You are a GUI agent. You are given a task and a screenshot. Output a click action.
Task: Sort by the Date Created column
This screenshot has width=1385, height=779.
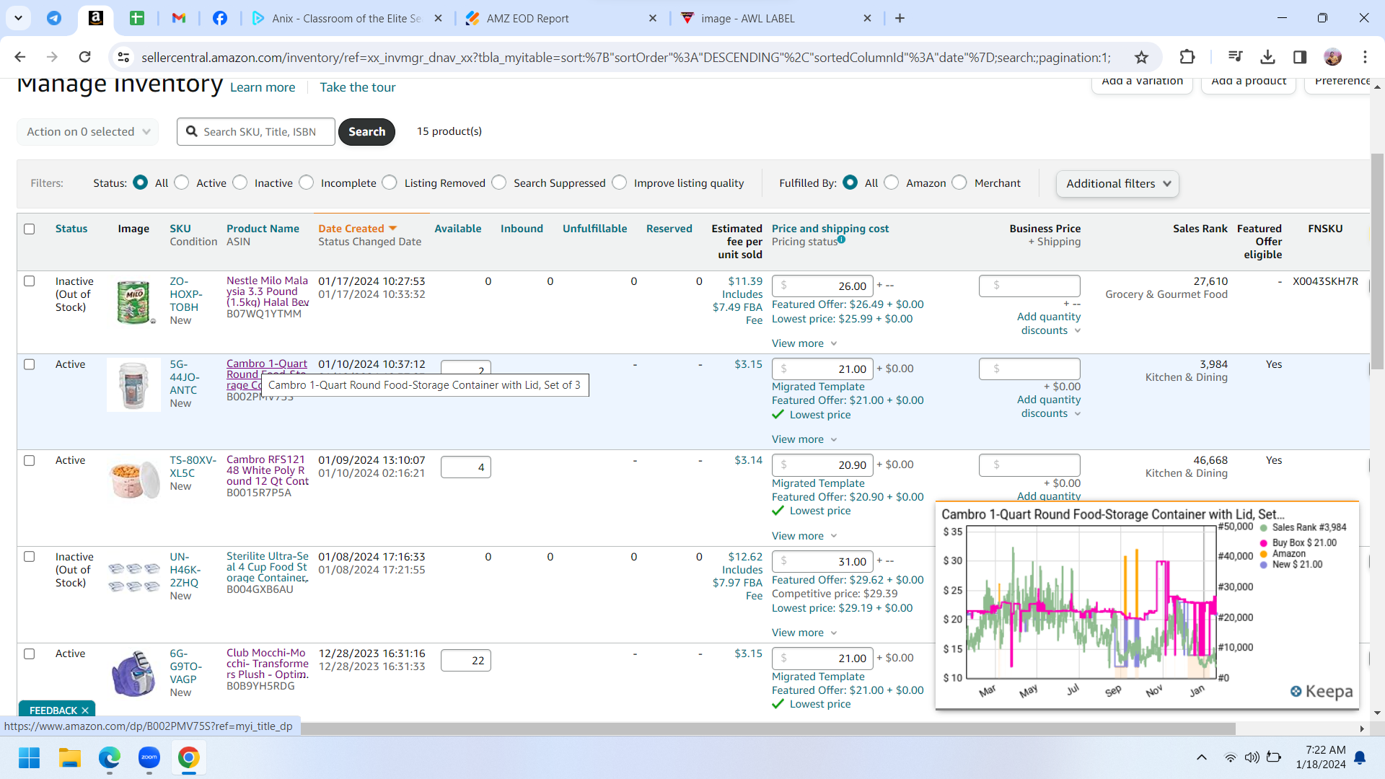pos(358,229)
